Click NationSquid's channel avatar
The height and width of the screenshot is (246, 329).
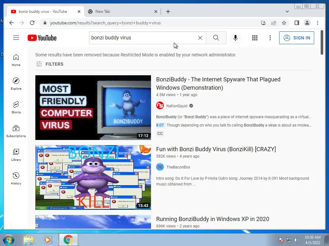click(160, 105)
